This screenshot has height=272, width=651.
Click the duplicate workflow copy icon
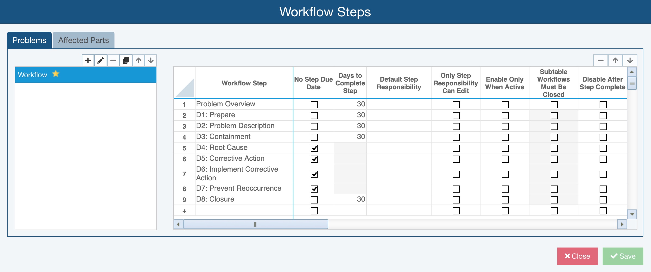126,60
